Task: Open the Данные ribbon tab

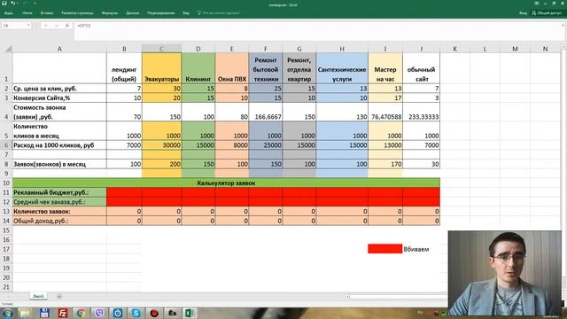Action: [133, 13]
